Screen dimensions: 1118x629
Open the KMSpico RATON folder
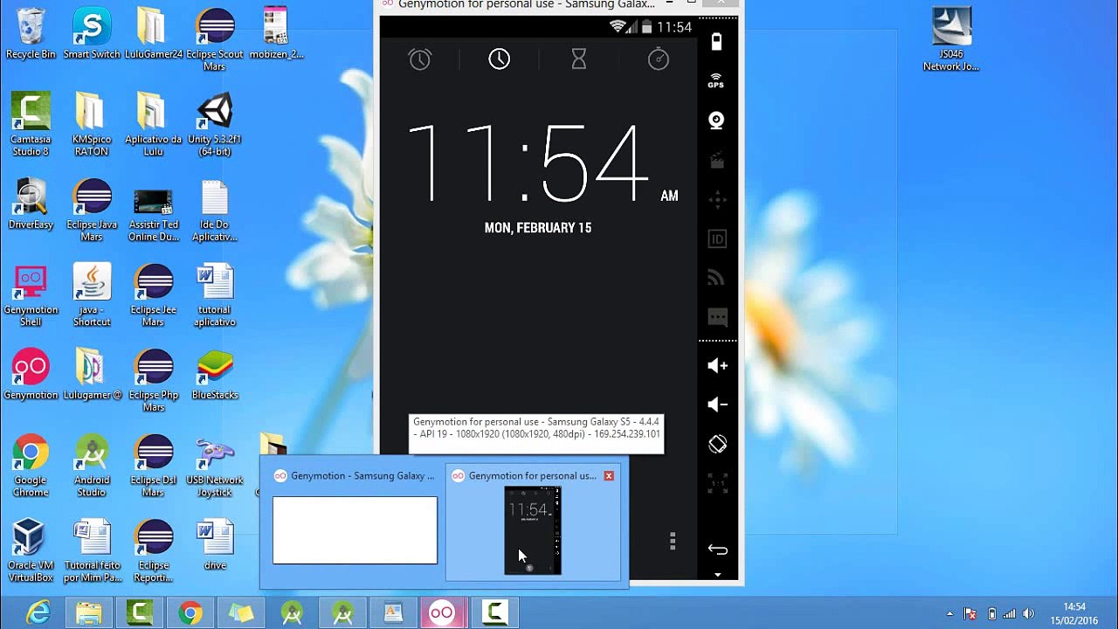click(92, 125)
